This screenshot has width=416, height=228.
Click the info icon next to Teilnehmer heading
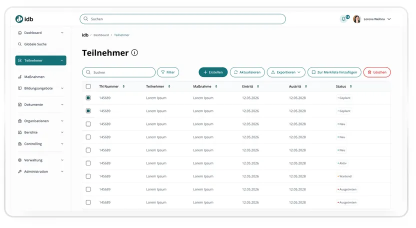coord(134,52)
